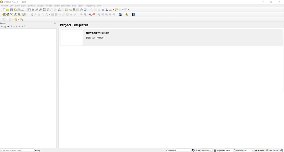
Task: Click Remove Layer icon in Layers panel
Action: tap(25, 26)
